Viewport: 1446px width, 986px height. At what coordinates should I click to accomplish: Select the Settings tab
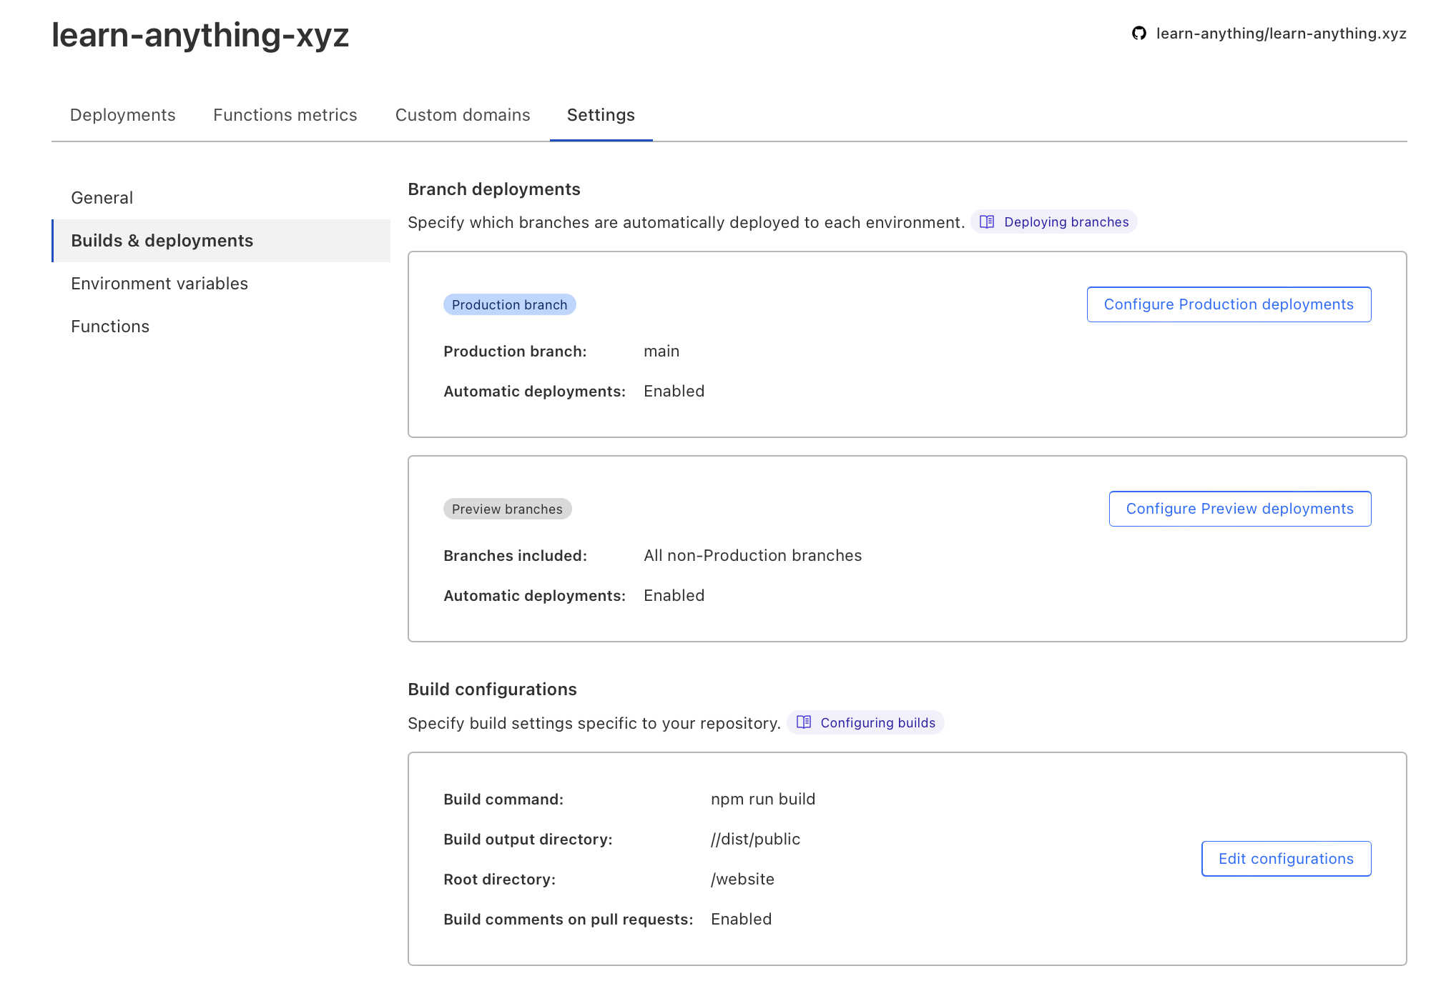point(601,115)
